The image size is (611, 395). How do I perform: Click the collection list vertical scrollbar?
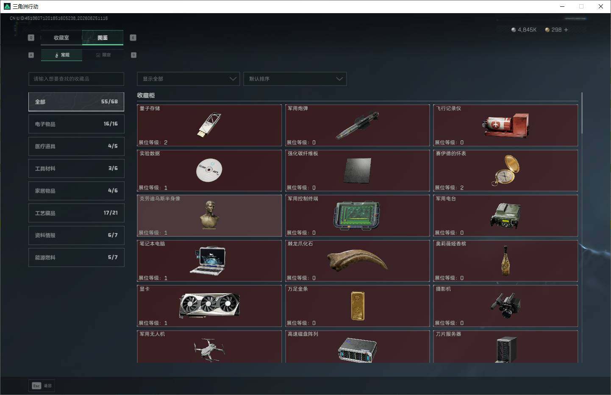coord(582,113)
